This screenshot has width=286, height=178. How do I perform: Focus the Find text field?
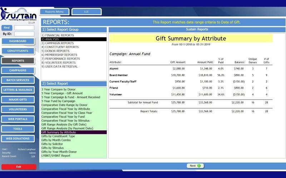[x=24, y=28]
